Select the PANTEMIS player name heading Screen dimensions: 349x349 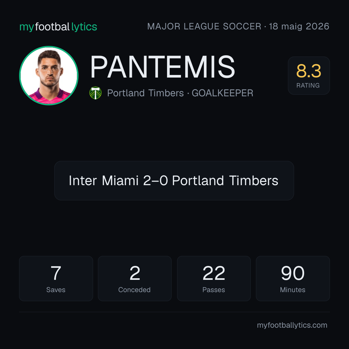tap(163, 67)
